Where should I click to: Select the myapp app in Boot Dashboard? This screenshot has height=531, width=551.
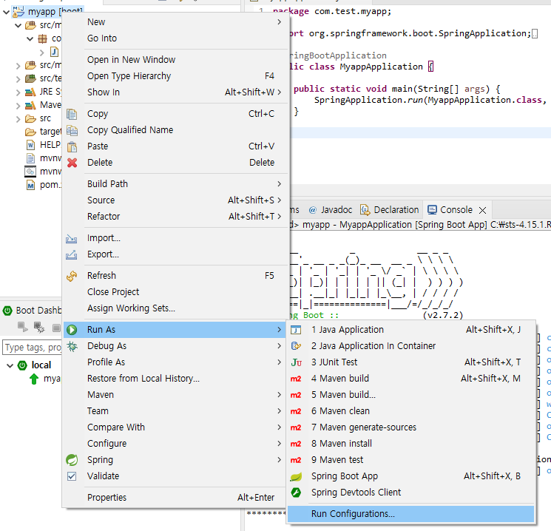[52, 379]
